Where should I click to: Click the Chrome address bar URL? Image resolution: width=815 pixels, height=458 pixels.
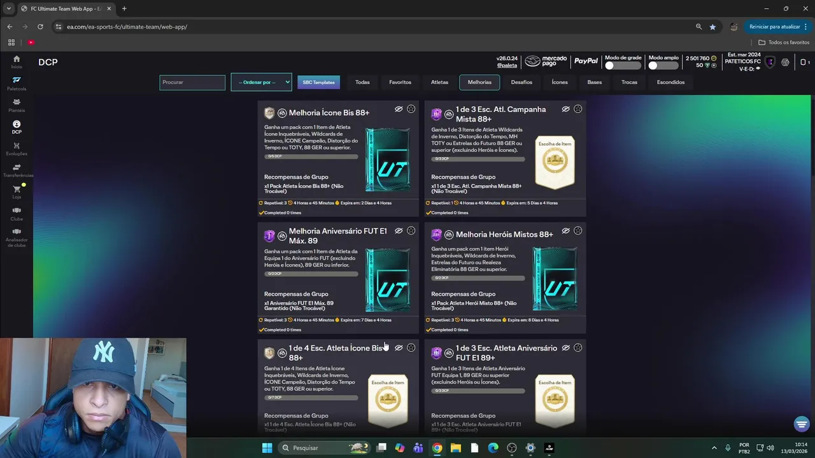tap(127, 27)
